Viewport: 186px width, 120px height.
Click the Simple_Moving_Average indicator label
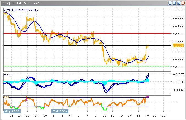(21, 10)
